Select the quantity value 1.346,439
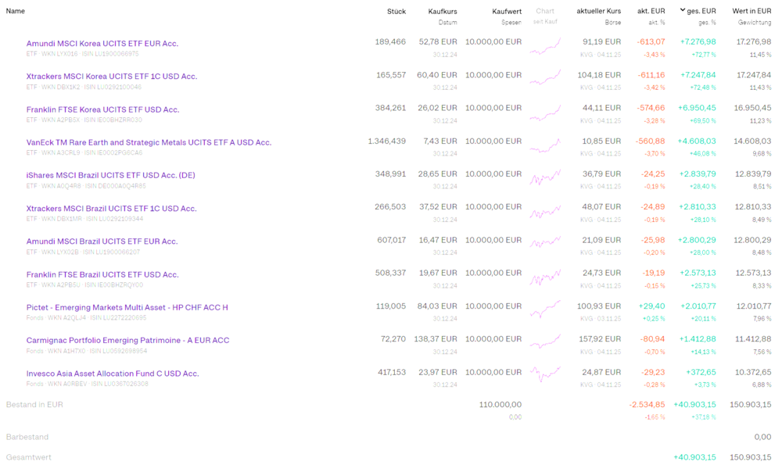 387,141
